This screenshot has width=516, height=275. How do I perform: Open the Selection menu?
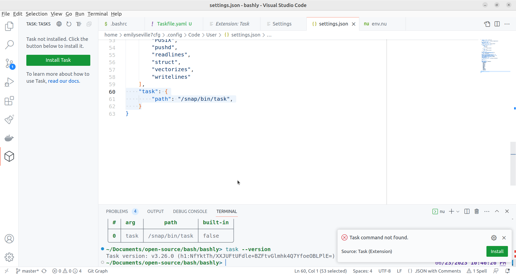37,14
